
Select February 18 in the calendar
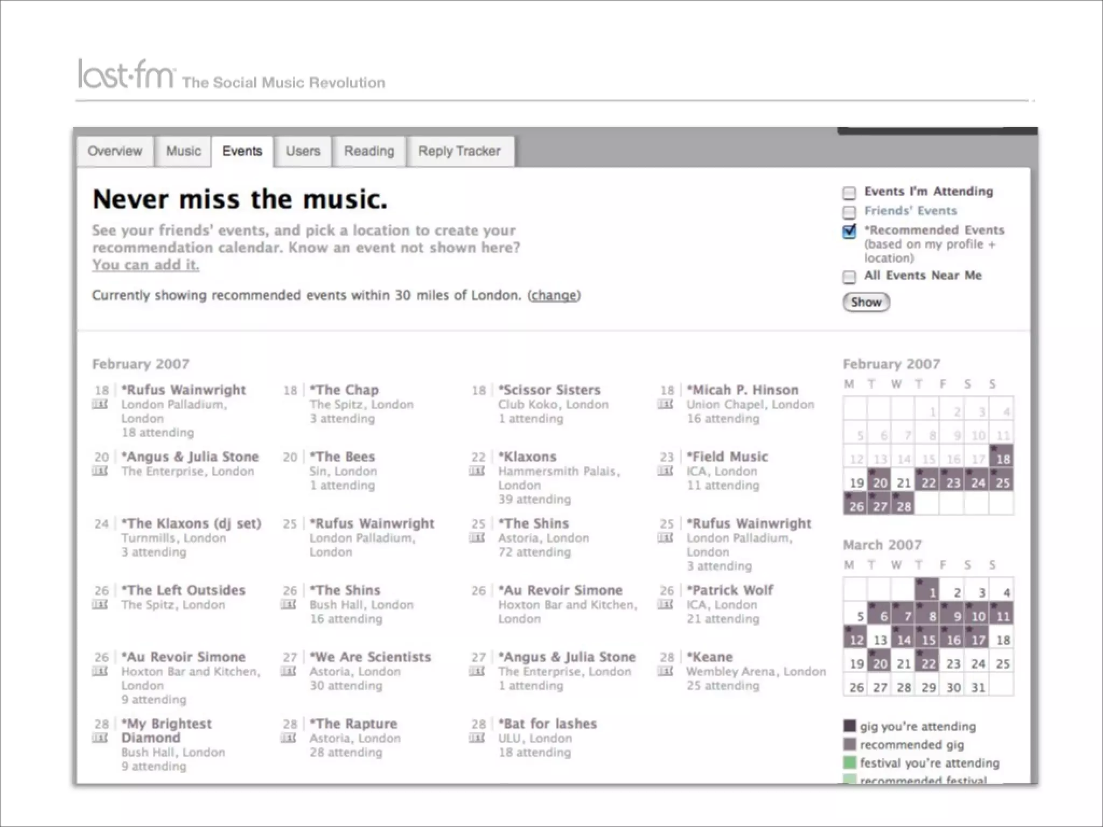1001,456
